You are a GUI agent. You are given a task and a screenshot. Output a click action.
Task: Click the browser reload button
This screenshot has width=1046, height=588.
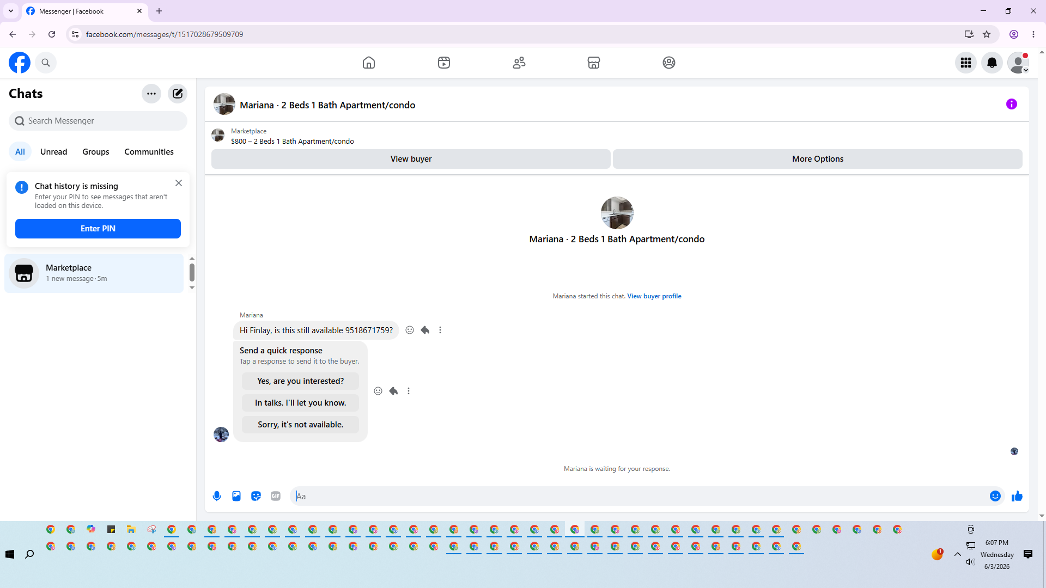click(x=52, y=34)
